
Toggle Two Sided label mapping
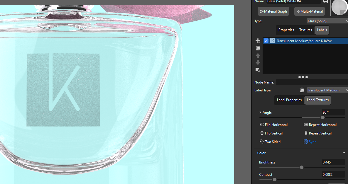[x=270, y=142]
